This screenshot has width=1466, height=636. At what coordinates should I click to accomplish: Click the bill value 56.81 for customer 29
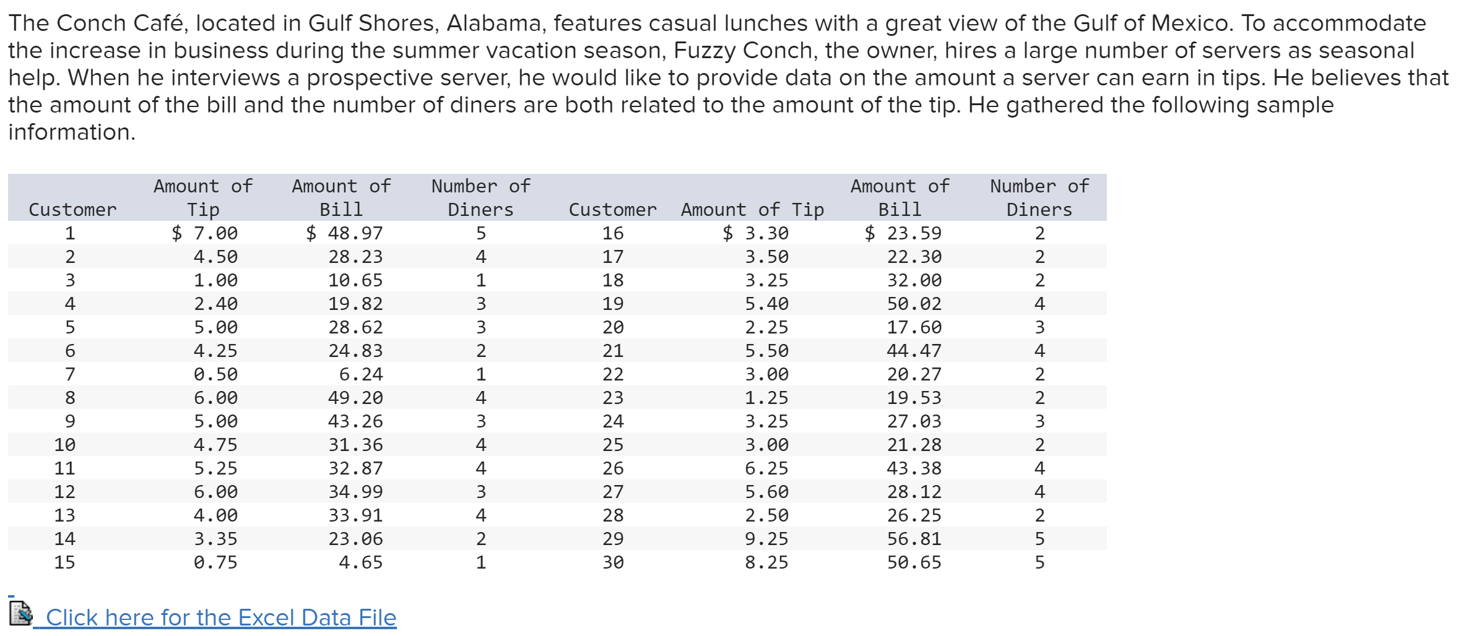(x=914, y=539)
